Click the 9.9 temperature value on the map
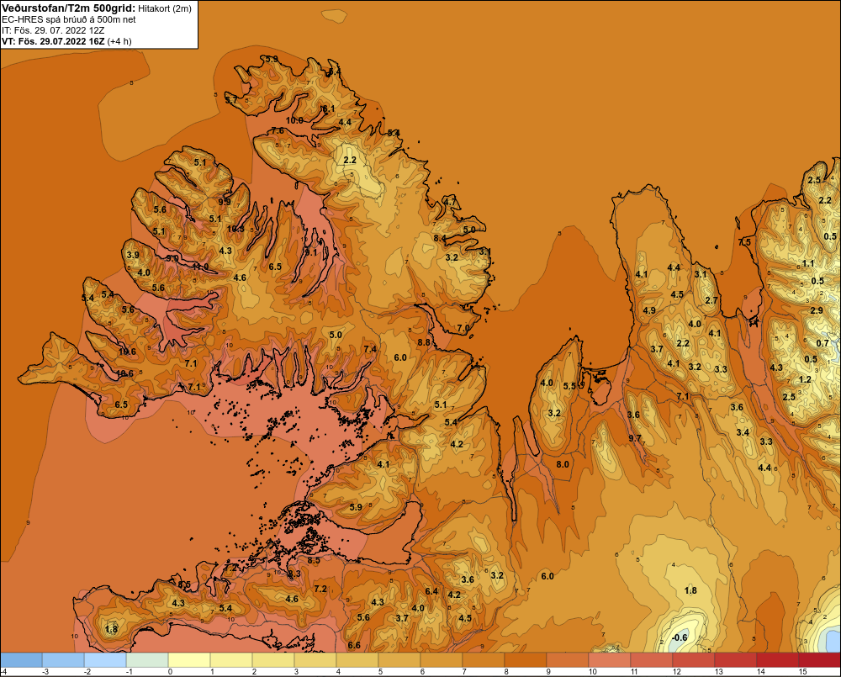 (225, 201)
